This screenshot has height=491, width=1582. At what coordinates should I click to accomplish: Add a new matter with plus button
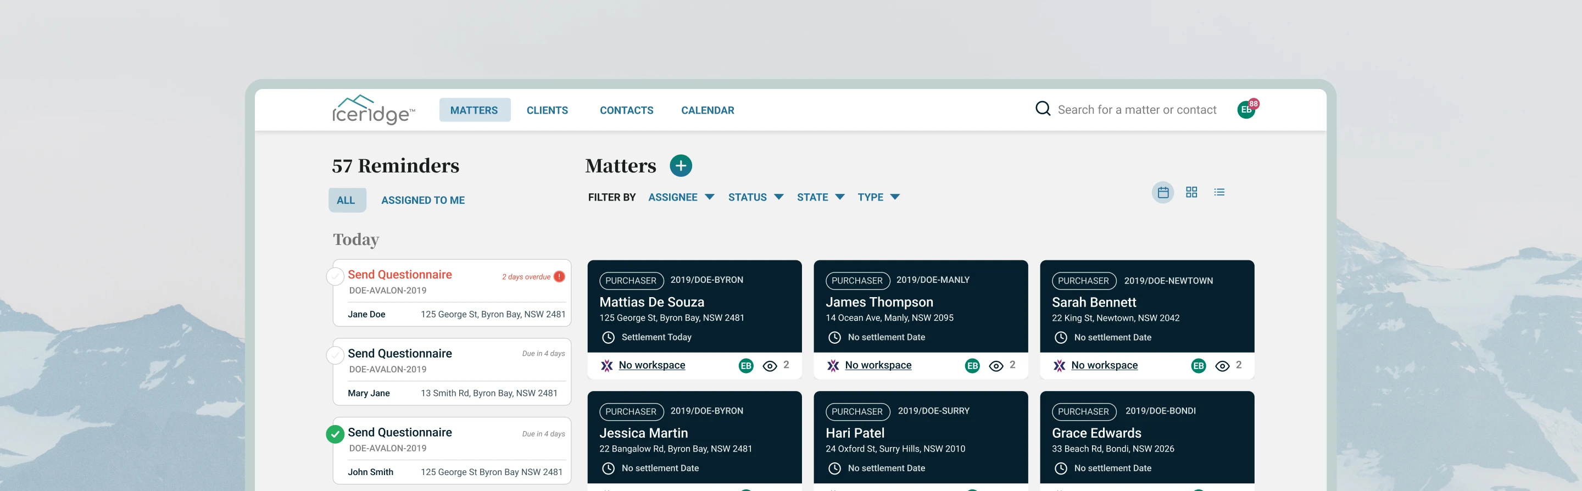click(x=681, y=166)
